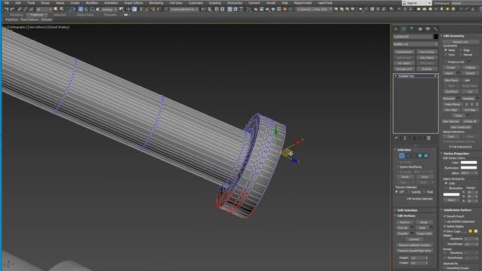Viewport: 482px width, 271px height.
Task: Select Border sub-object level icon
Action: (413, 156)
